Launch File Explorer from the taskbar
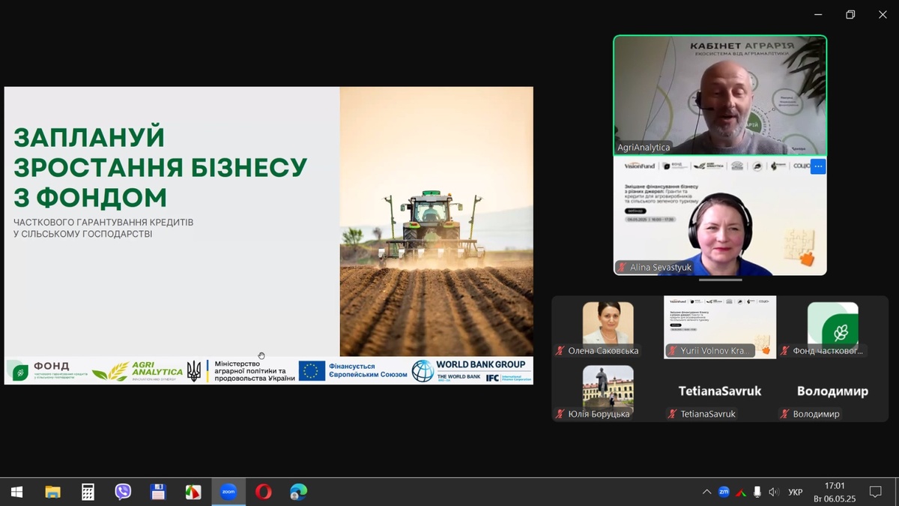Image resolution: width=899 pixels, height=506 pixels. (52, 492)
